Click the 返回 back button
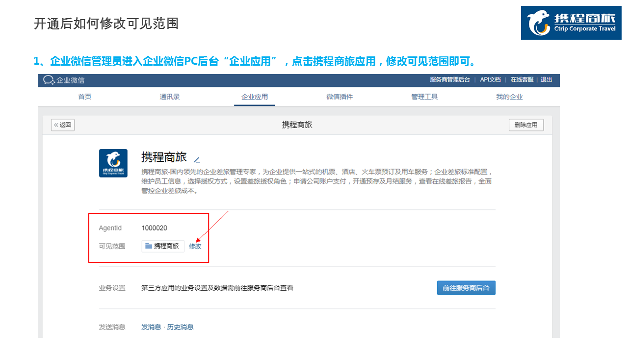Viewport: 628px width, 353px height. 63,125
